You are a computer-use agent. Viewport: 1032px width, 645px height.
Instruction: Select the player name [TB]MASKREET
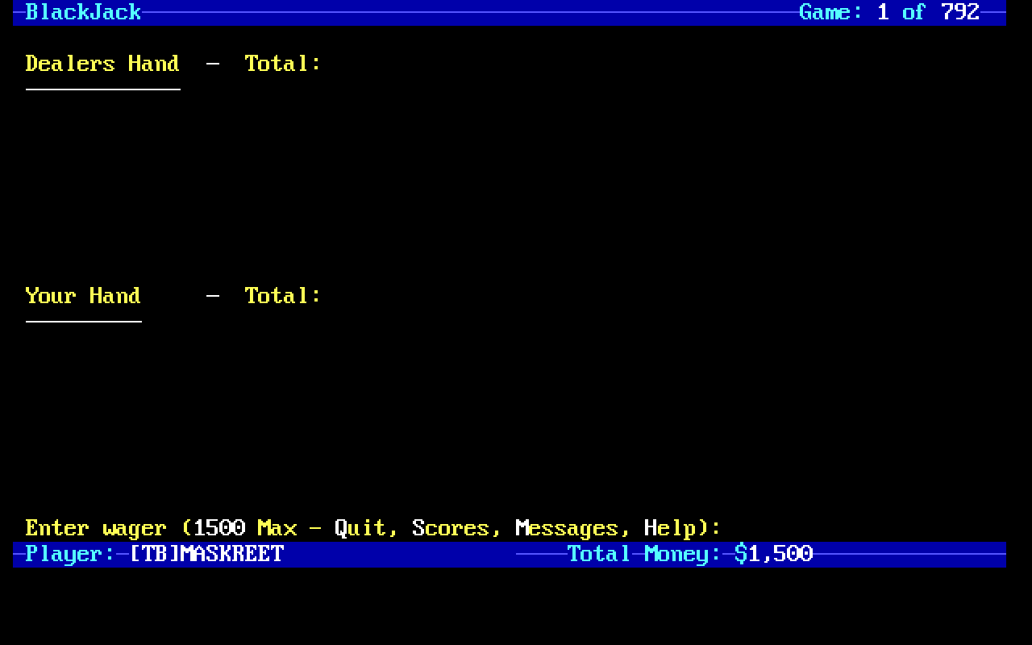206,554
